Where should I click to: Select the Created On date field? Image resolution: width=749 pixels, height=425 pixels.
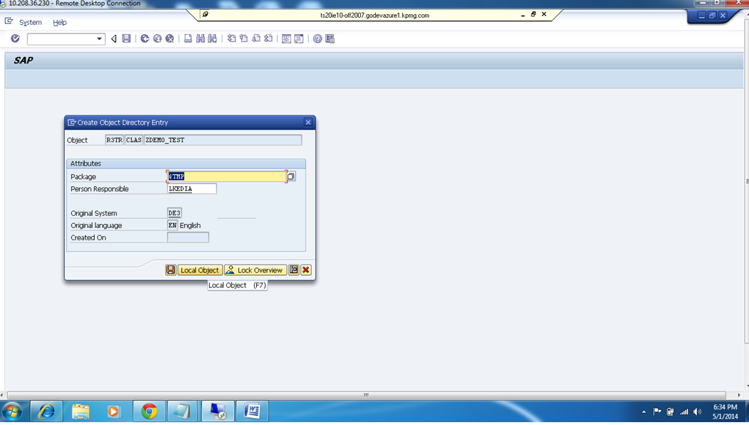[x=188, y=237]
